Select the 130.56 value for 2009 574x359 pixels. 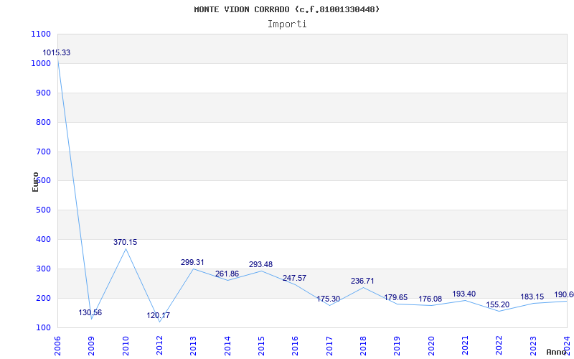[x=90, y=313]
